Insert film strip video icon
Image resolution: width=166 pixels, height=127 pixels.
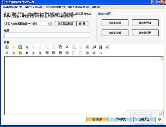tap(100, 47)
